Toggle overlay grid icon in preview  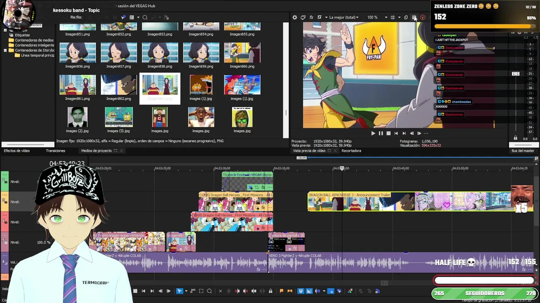click(x=393, y=17)
